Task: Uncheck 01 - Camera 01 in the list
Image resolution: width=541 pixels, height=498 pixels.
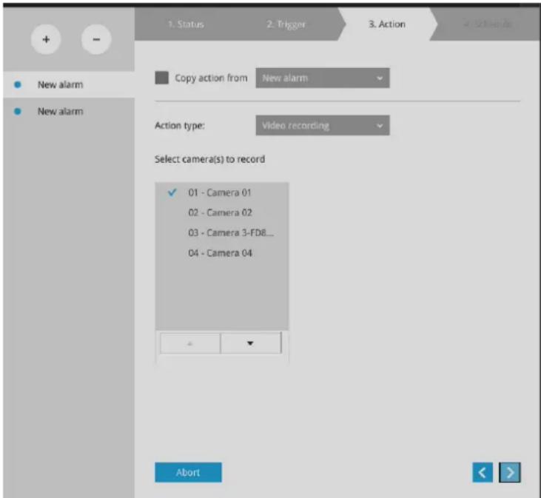Action: tap(221, 192)
